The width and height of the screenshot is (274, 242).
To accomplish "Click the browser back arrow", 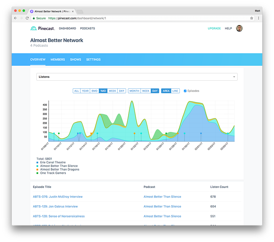I will [x=15, y=18].
